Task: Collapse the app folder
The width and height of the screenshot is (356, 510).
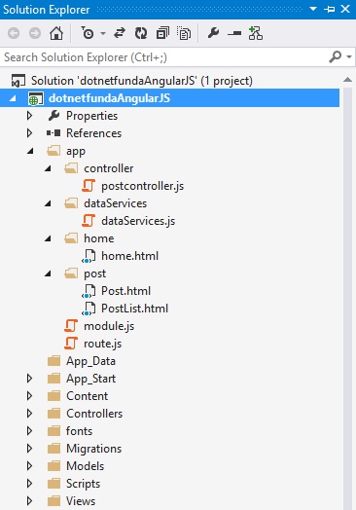Action: point(30,151)
